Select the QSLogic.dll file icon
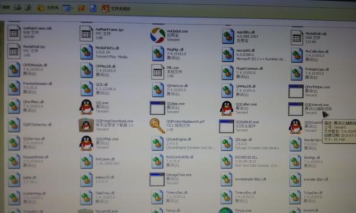The height and width of the screenshot is (213, 356). (x=227, y=144)
